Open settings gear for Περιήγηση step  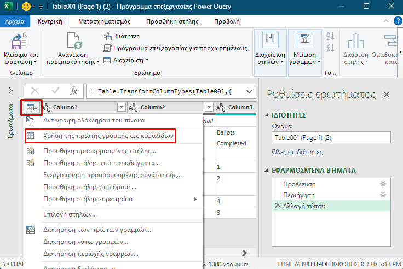pyautogui.click(x=383, y=195)
